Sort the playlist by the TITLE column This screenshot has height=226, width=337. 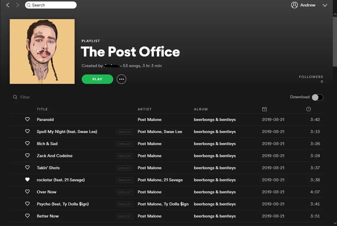[x=42, y=109]
